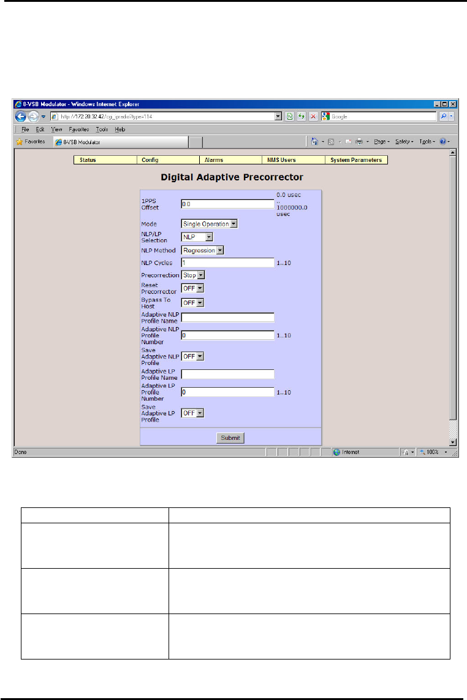
Task: Select the 8-VSB Modulator browser tab
Action: tap(121, 142)
